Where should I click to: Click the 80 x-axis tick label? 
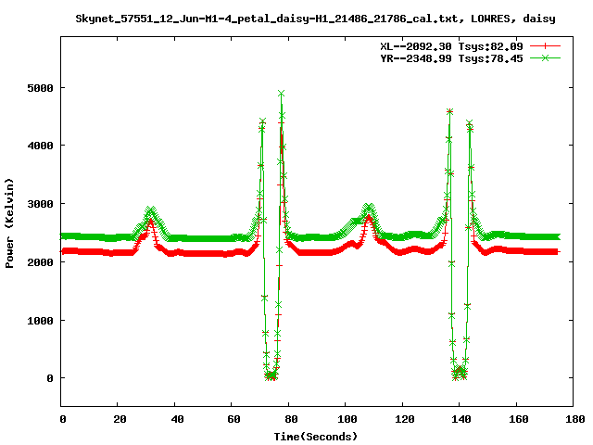(x=291, y=419)
